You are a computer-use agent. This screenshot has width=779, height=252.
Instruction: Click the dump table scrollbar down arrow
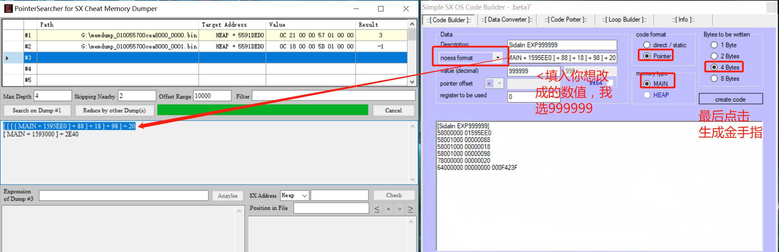(x=412, y=82)
